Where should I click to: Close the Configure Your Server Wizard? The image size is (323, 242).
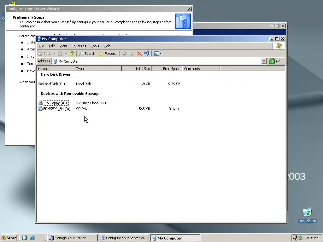click(189, 9)
